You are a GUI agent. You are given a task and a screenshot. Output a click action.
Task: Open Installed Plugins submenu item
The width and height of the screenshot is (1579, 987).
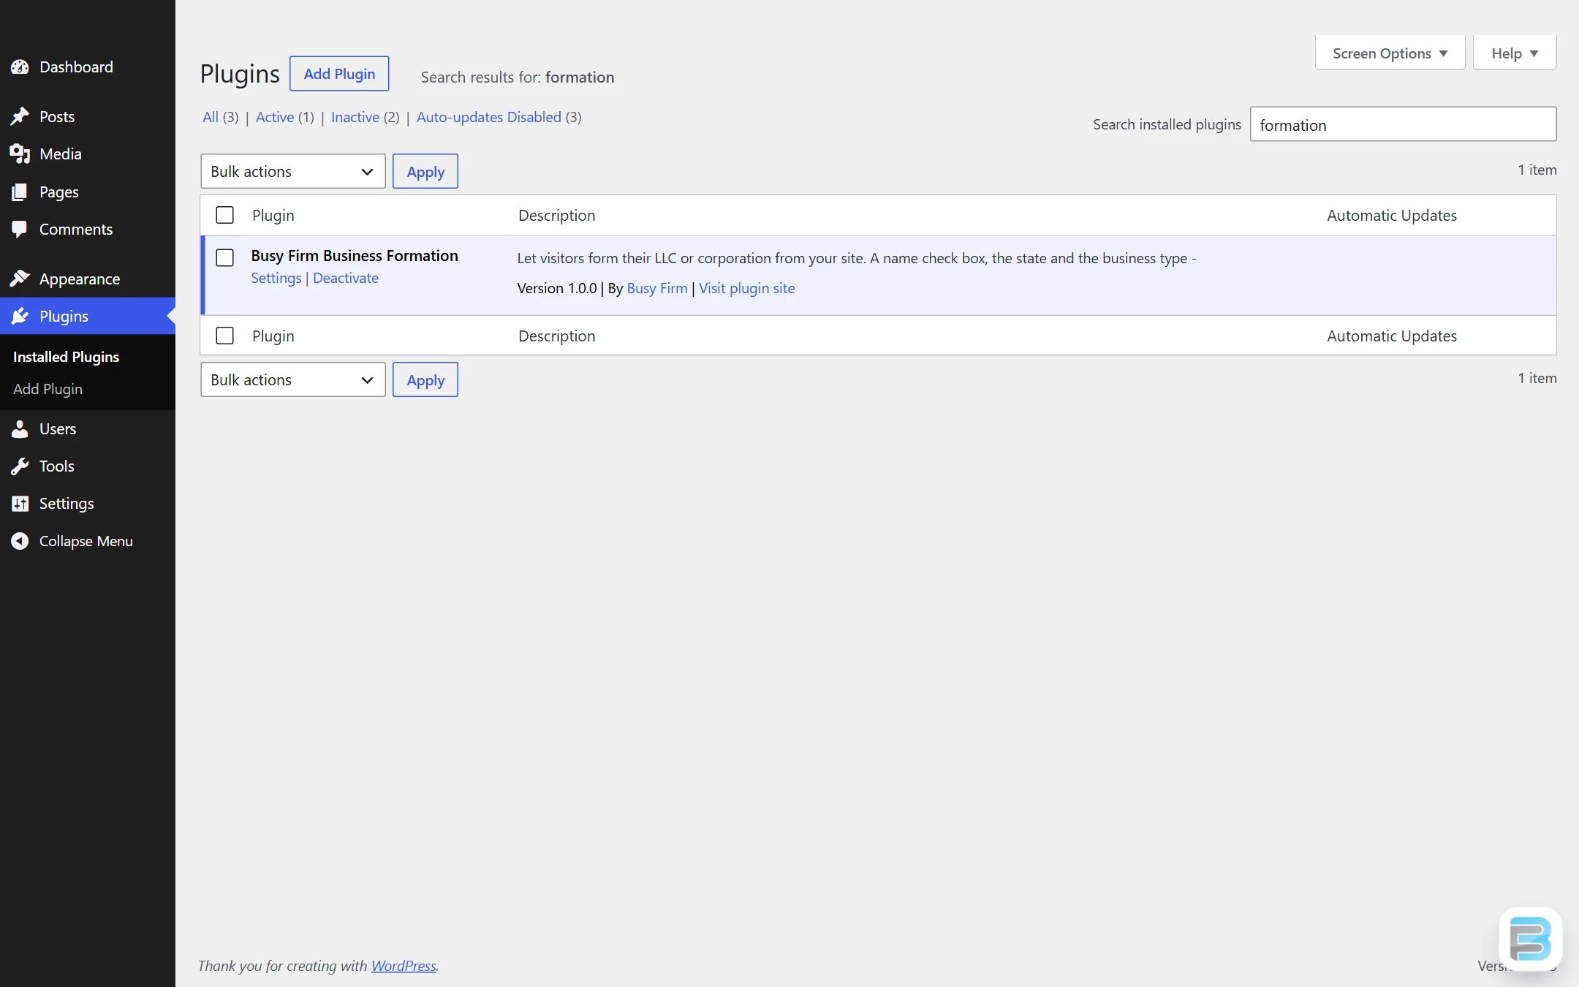[66, 357]
